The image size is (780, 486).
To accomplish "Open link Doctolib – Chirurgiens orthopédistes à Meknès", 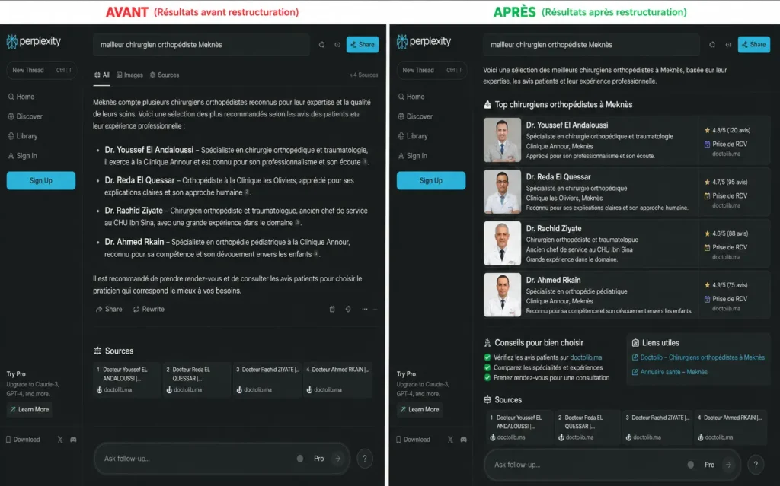I will point(698,357).
